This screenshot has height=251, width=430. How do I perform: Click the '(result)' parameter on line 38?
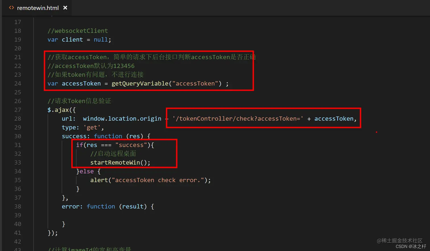click(x=133, y=206)
